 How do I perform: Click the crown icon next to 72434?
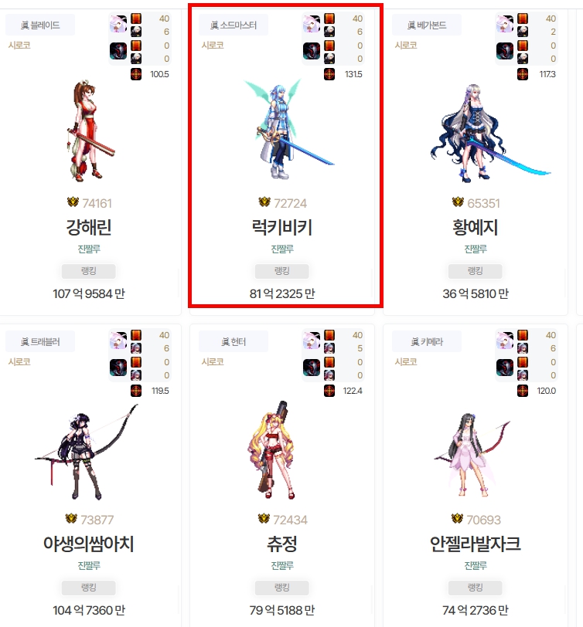coord(264,519)
